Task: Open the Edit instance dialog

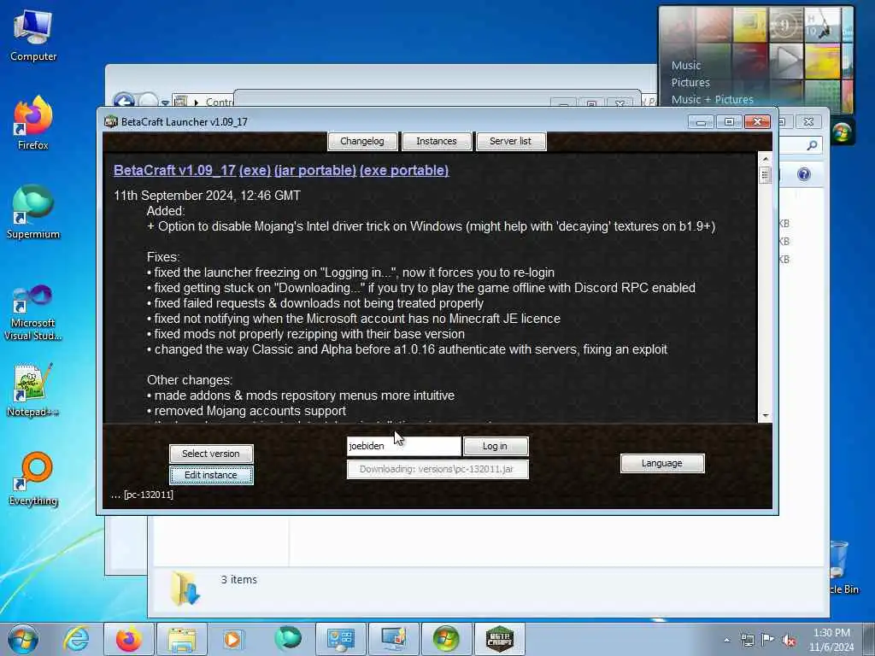Action: click(x=211, y=475)
